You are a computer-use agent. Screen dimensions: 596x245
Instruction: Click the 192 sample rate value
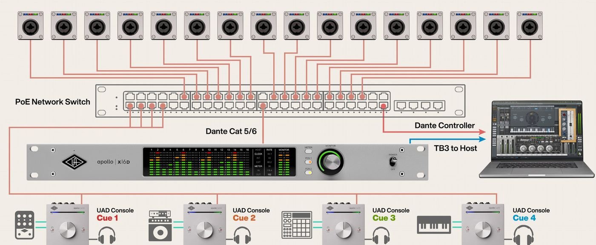pyautogui.click(x=269, y=174)
